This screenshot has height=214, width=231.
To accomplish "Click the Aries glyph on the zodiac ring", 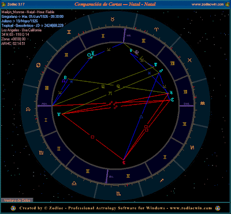I will (157, 29).
